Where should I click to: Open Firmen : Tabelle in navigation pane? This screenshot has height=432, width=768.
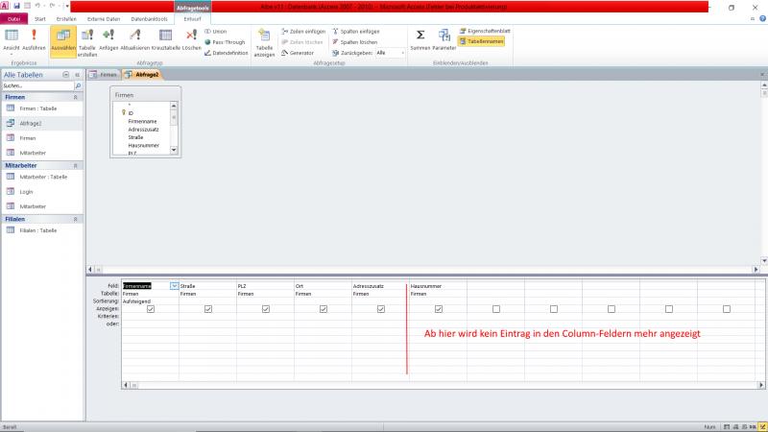42,108
